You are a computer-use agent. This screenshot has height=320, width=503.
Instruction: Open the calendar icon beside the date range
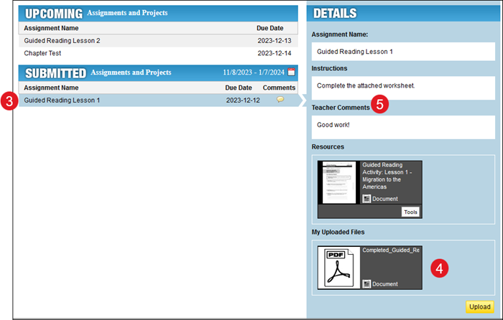click(291, 72)
